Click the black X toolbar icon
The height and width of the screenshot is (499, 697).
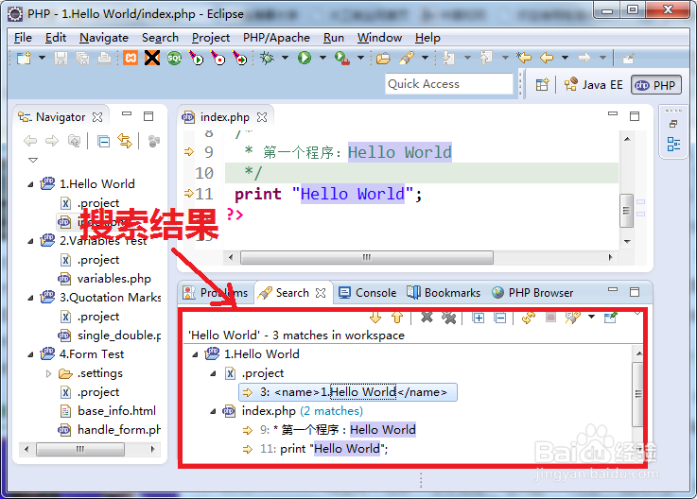point(152,58)
